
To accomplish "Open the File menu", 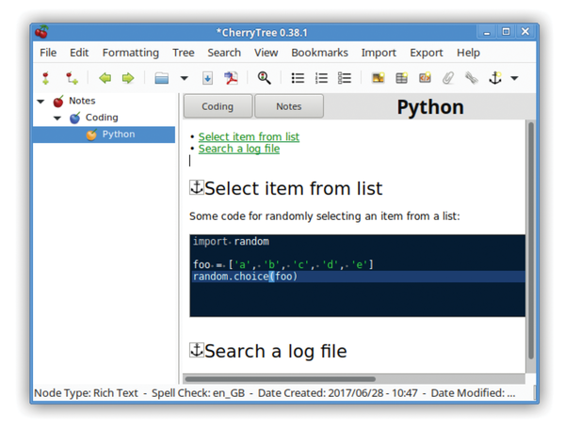I will pyautogui.click(x=48, y=53).
